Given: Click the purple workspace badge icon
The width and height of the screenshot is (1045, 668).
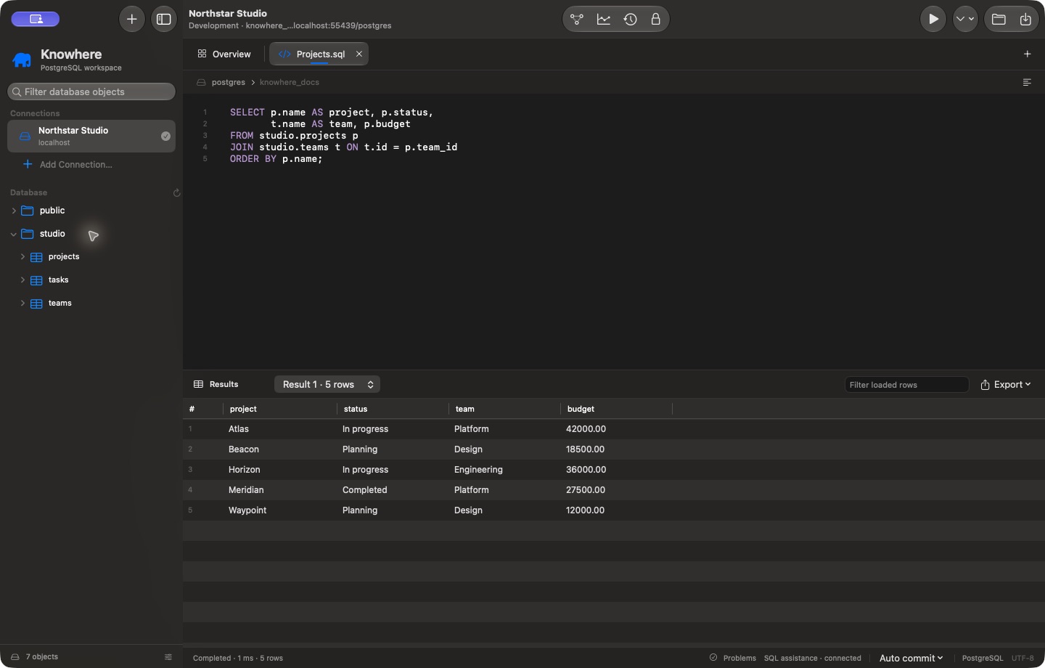Looking at the screenshot, I should coord(35,19).
